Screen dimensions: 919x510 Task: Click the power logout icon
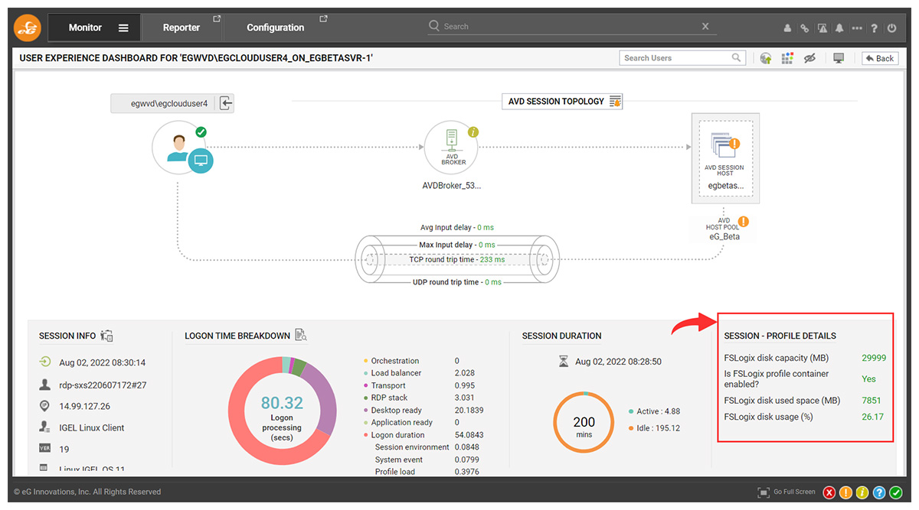click(x=892, y=28)
